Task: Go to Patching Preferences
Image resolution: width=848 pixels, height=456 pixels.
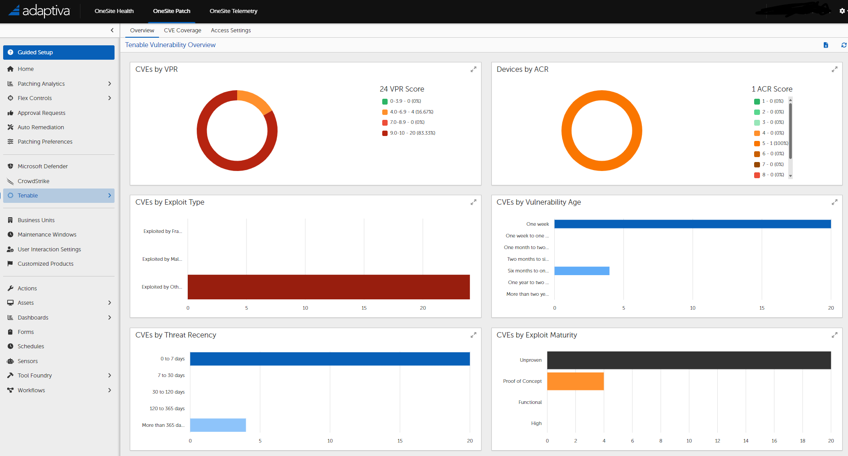Action: click(x=45, y=141)
